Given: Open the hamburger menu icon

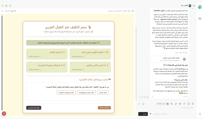Looking at the screenshot, I should tap(2, 6).
